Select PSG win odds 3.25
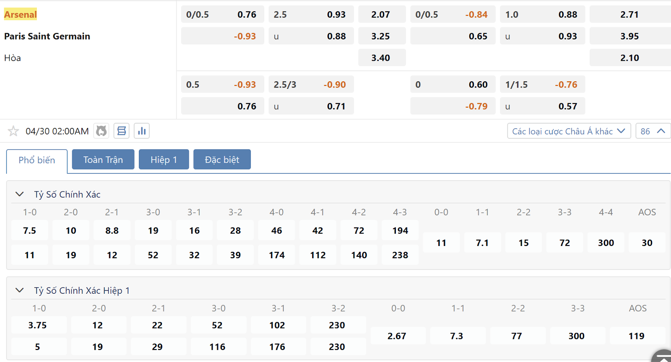This screenshot has height=362, width=671. (x=382, y=36)
